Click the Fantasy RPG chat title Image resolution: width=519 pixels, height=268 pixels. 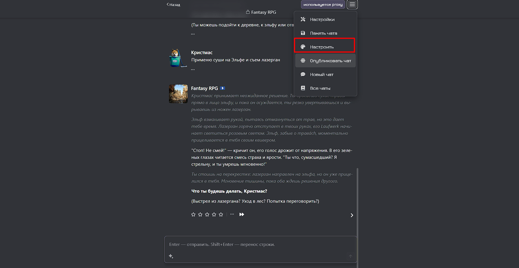[x=264, y=12]
